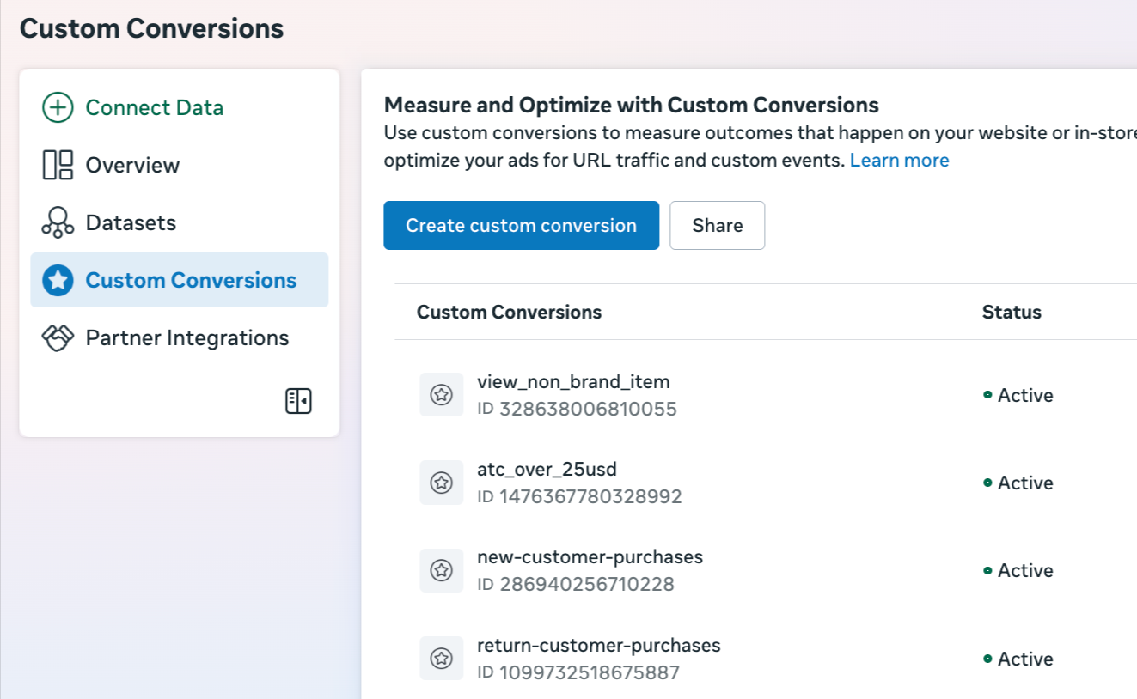
Task: Select the Connect Data label
Action: [155, 107]
